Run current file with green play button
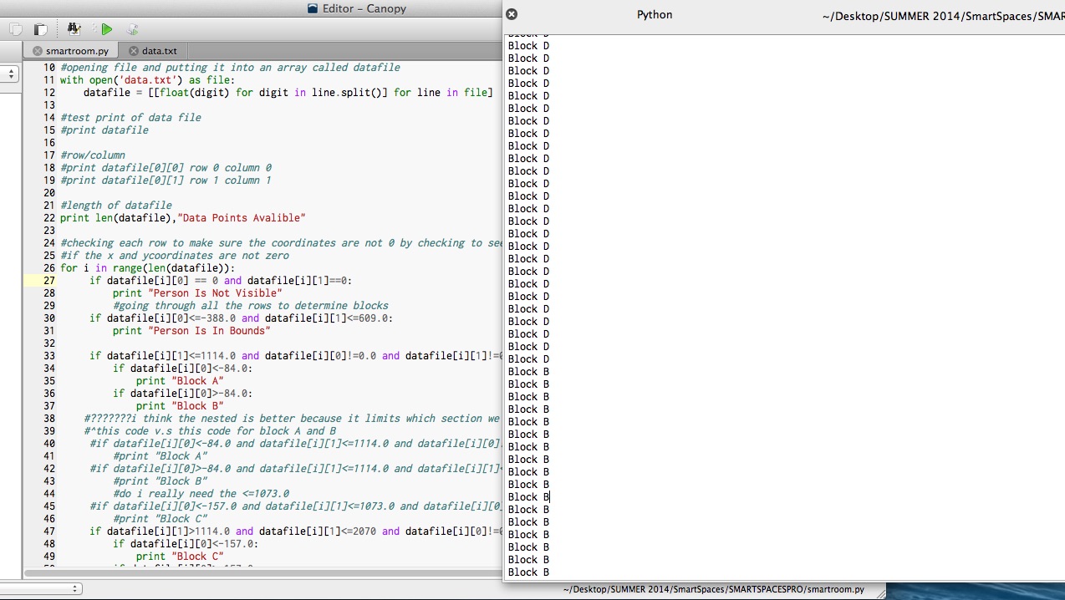Viewport: 1065px width, 600px height. [x=106, y=29]
